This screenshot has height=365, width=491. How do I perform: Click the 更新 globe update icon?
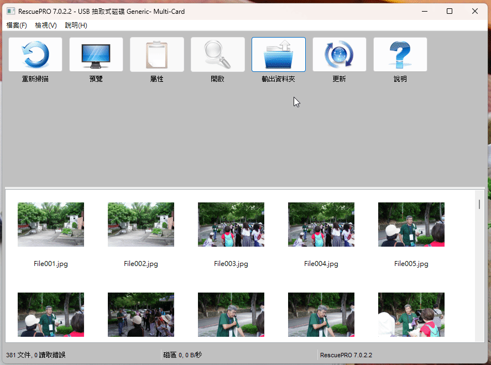tap(339, 55)
